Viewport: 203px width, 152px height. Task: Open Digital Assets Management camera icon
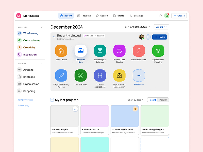click(119, 75)
